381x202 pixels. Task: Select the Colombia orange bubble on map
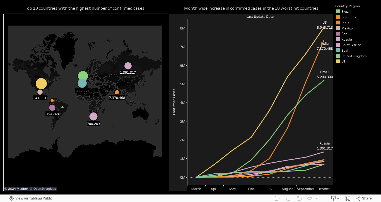pyautogui.click(x=52, y=101)
